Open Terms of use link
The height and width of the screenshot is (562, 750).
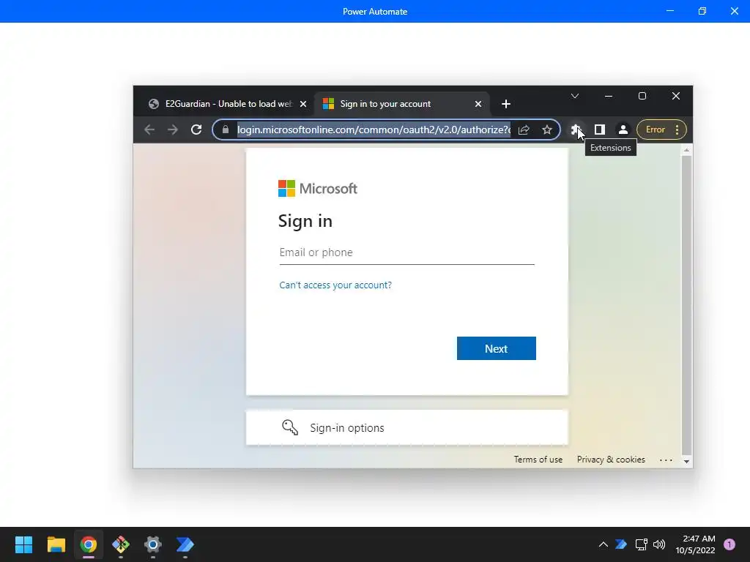[x=538, y=460]
